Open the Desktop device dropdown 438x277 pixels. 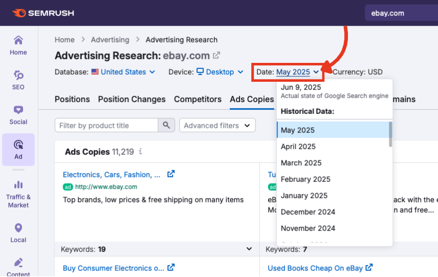point(220,72)
